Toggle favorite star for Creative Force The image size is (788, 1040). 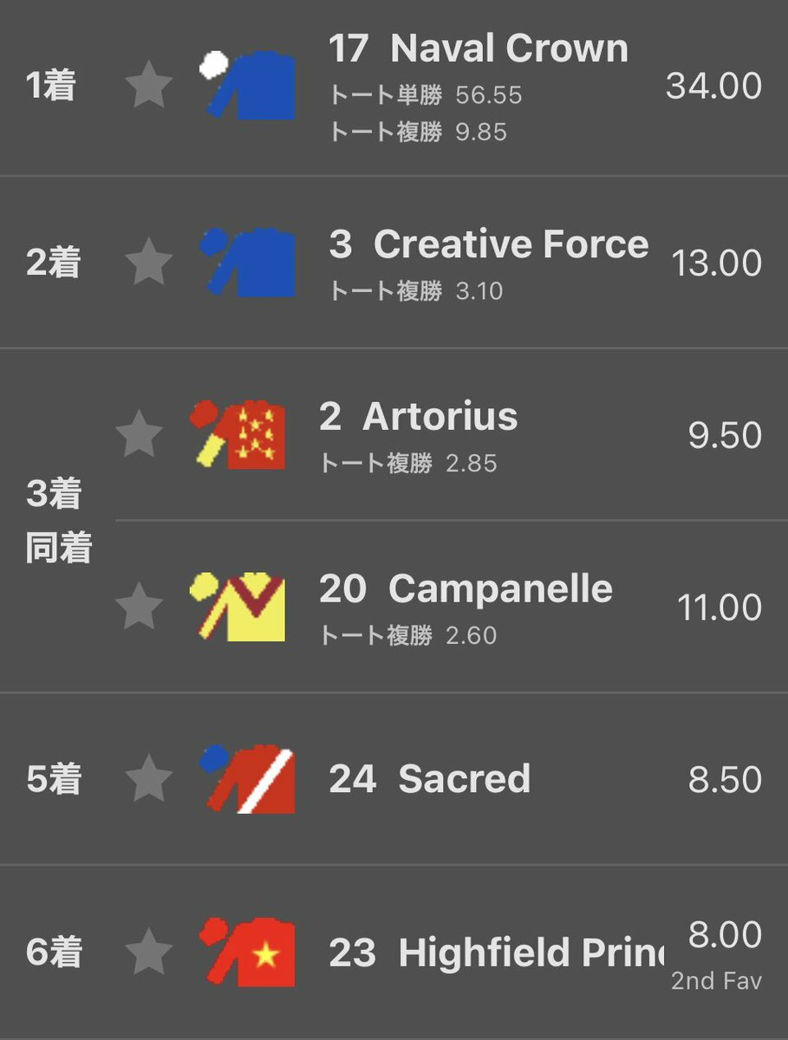(148, 262)
